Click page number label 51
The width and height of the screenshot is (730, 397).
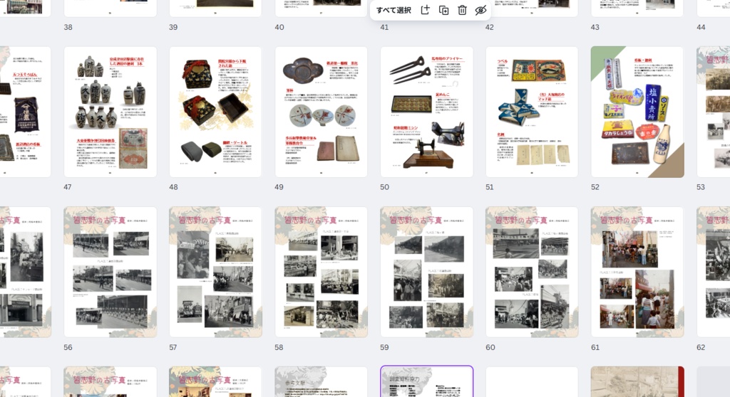[489, 187]
